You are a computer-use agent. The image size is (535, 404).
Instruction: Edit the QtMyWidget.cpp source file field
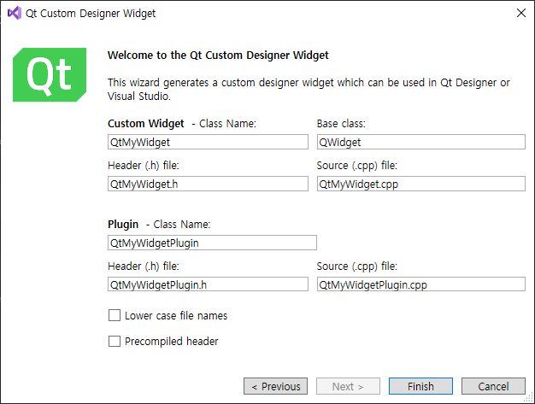pyautogui.click(x=421, y=184)
